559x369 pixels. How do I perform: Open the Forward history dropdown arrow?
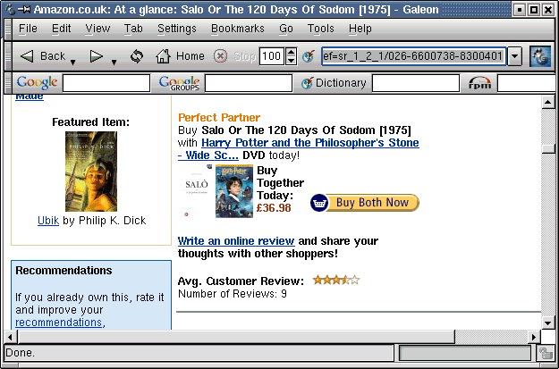tap(114, 63)
